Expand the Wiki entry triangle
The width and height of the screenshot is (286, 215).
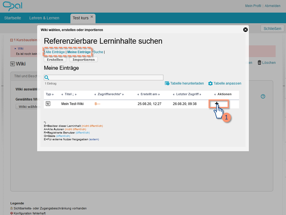click(15, 48)
